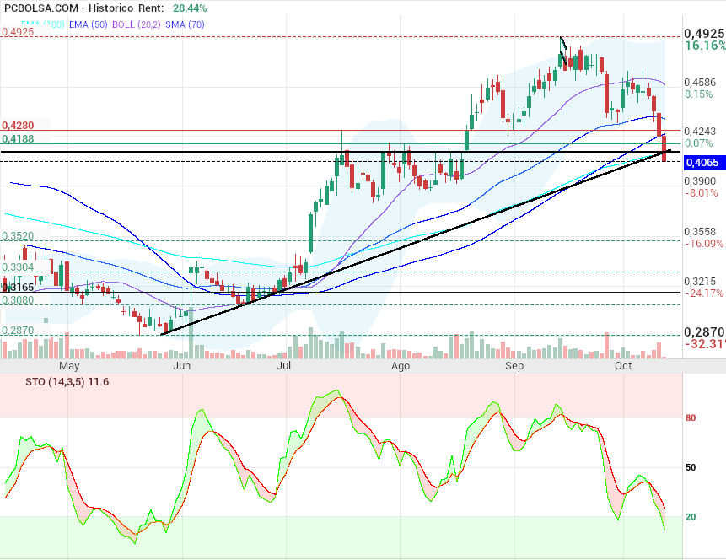Viewport: 726px width, 560px height.
Task: Click the May label on time axis
Action: tap(69, 367)
